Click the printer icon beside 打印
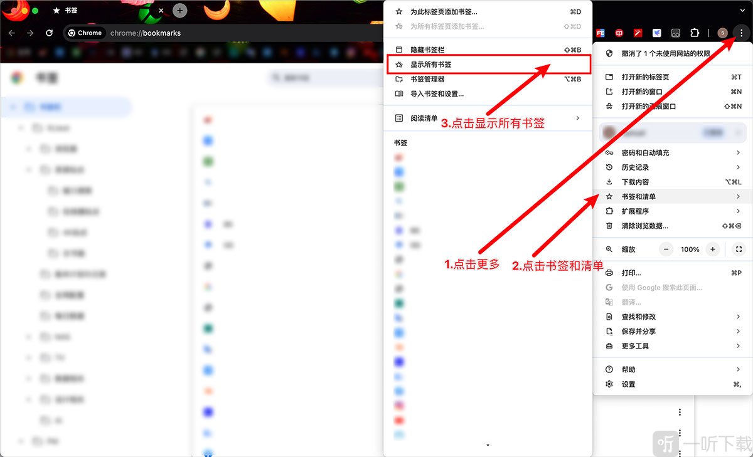Screen dimensions: 753x457 609,273
